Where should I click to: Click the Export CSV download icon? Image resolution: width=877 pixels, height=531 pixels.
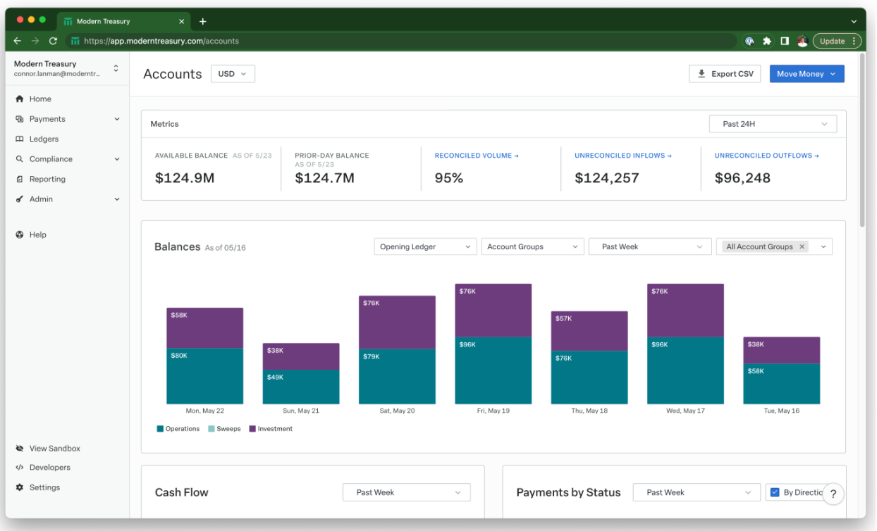click(701, 73)
